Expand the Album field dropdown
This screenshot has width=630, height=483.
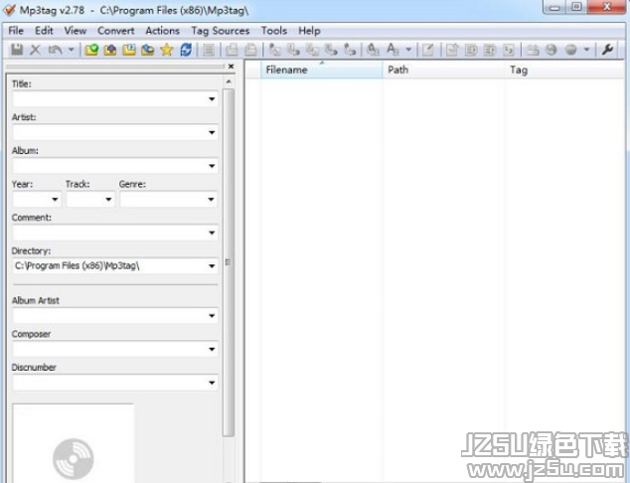tap(212, 166)
